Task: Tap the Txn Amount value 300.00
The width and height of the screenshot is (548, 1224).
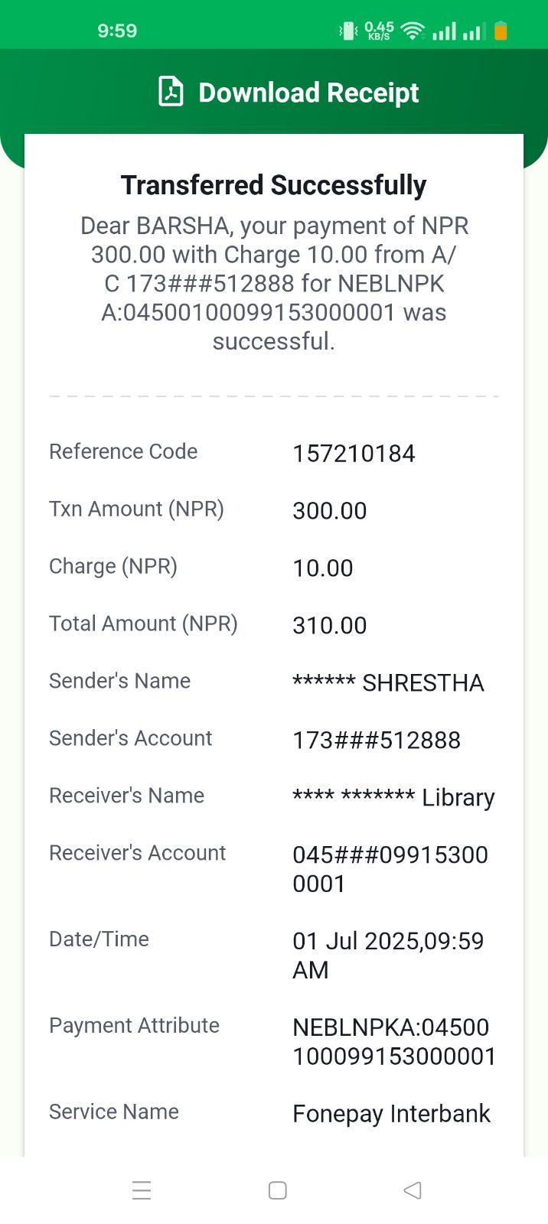Action: 329,511
